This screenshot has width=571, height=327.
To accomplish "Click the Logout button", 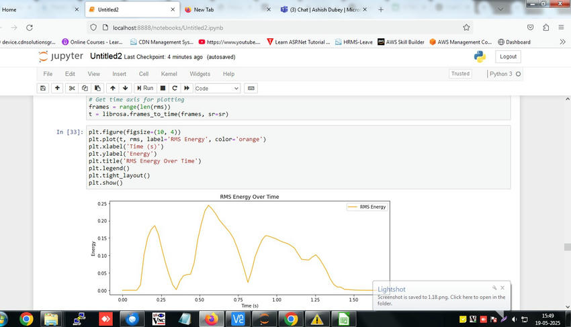I will 508,56.
